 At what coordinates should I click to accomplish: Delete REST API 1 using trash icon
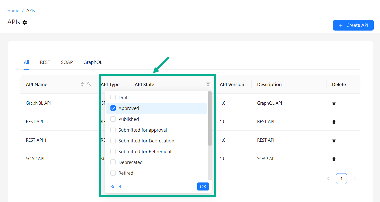(334, 141)
